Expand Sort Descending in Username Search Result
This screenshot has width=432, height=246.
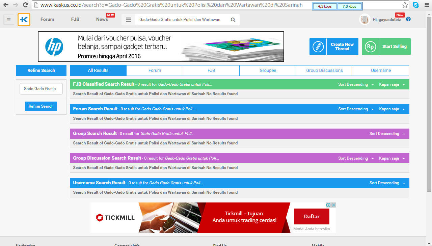(387, 183)
